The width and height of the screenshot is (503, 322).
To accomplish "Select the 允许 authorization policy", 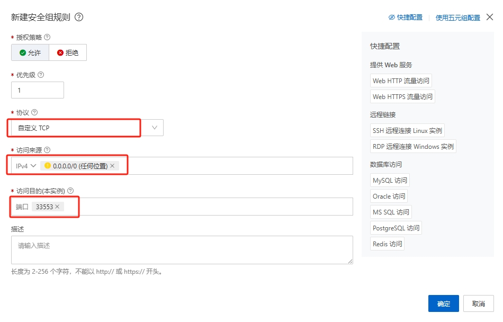I will click(30, 52).
